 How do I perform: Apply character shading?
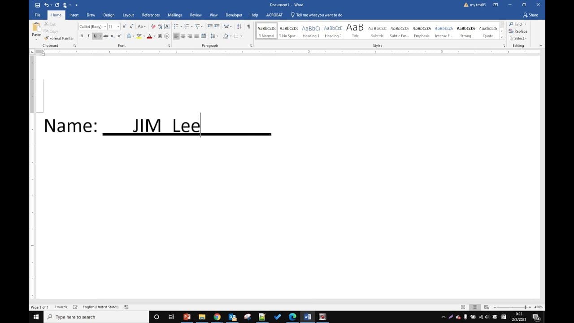pos(160,36)
